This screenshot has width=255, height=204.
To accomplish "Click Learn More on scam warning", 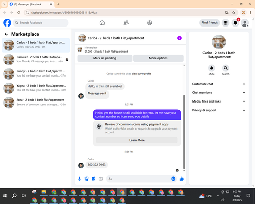I will tap(137, 140).
